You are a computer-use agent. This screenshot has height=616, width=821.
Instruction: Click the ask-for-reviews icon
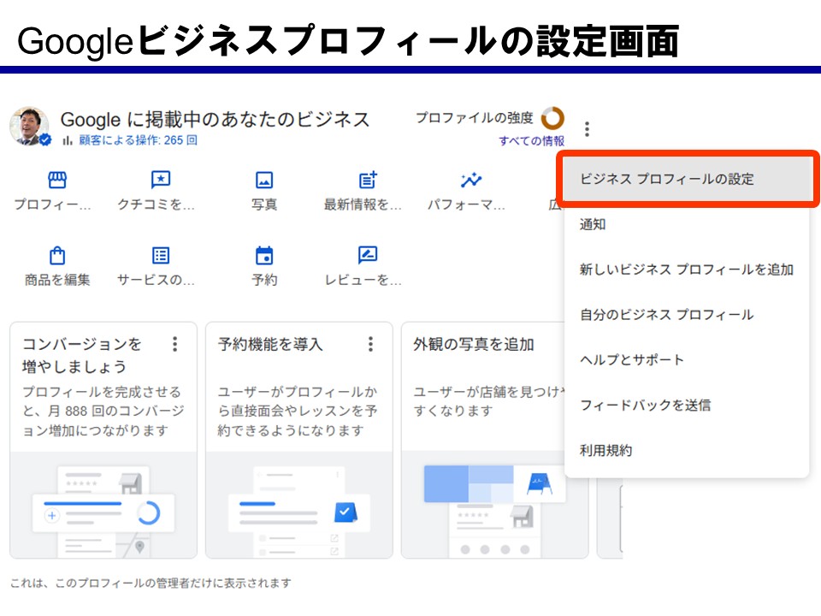pyautogui.click(x=368, y=255)
